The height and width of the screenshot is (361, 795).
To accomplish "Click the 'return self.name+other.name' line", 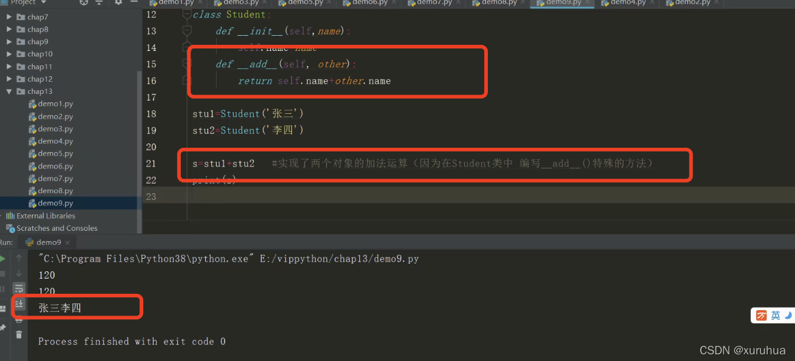I will [314, 81].
